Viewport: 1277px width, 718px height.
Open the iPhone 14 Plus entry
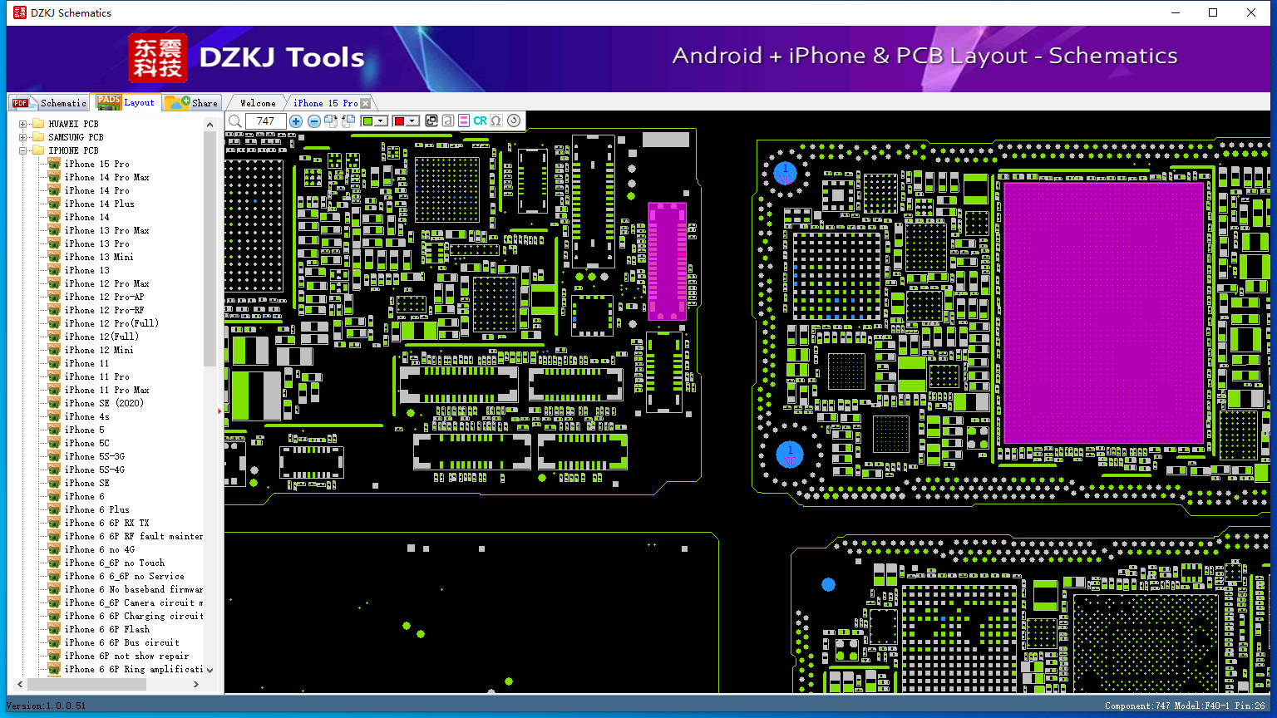click(100, 204)
